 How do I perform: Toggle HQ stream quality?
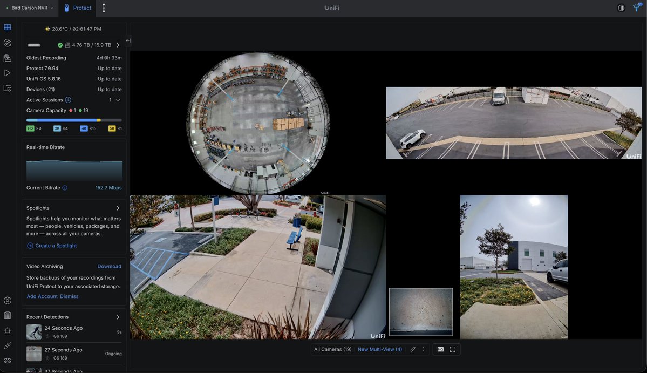pyautogui.click(x=440, y=349)
